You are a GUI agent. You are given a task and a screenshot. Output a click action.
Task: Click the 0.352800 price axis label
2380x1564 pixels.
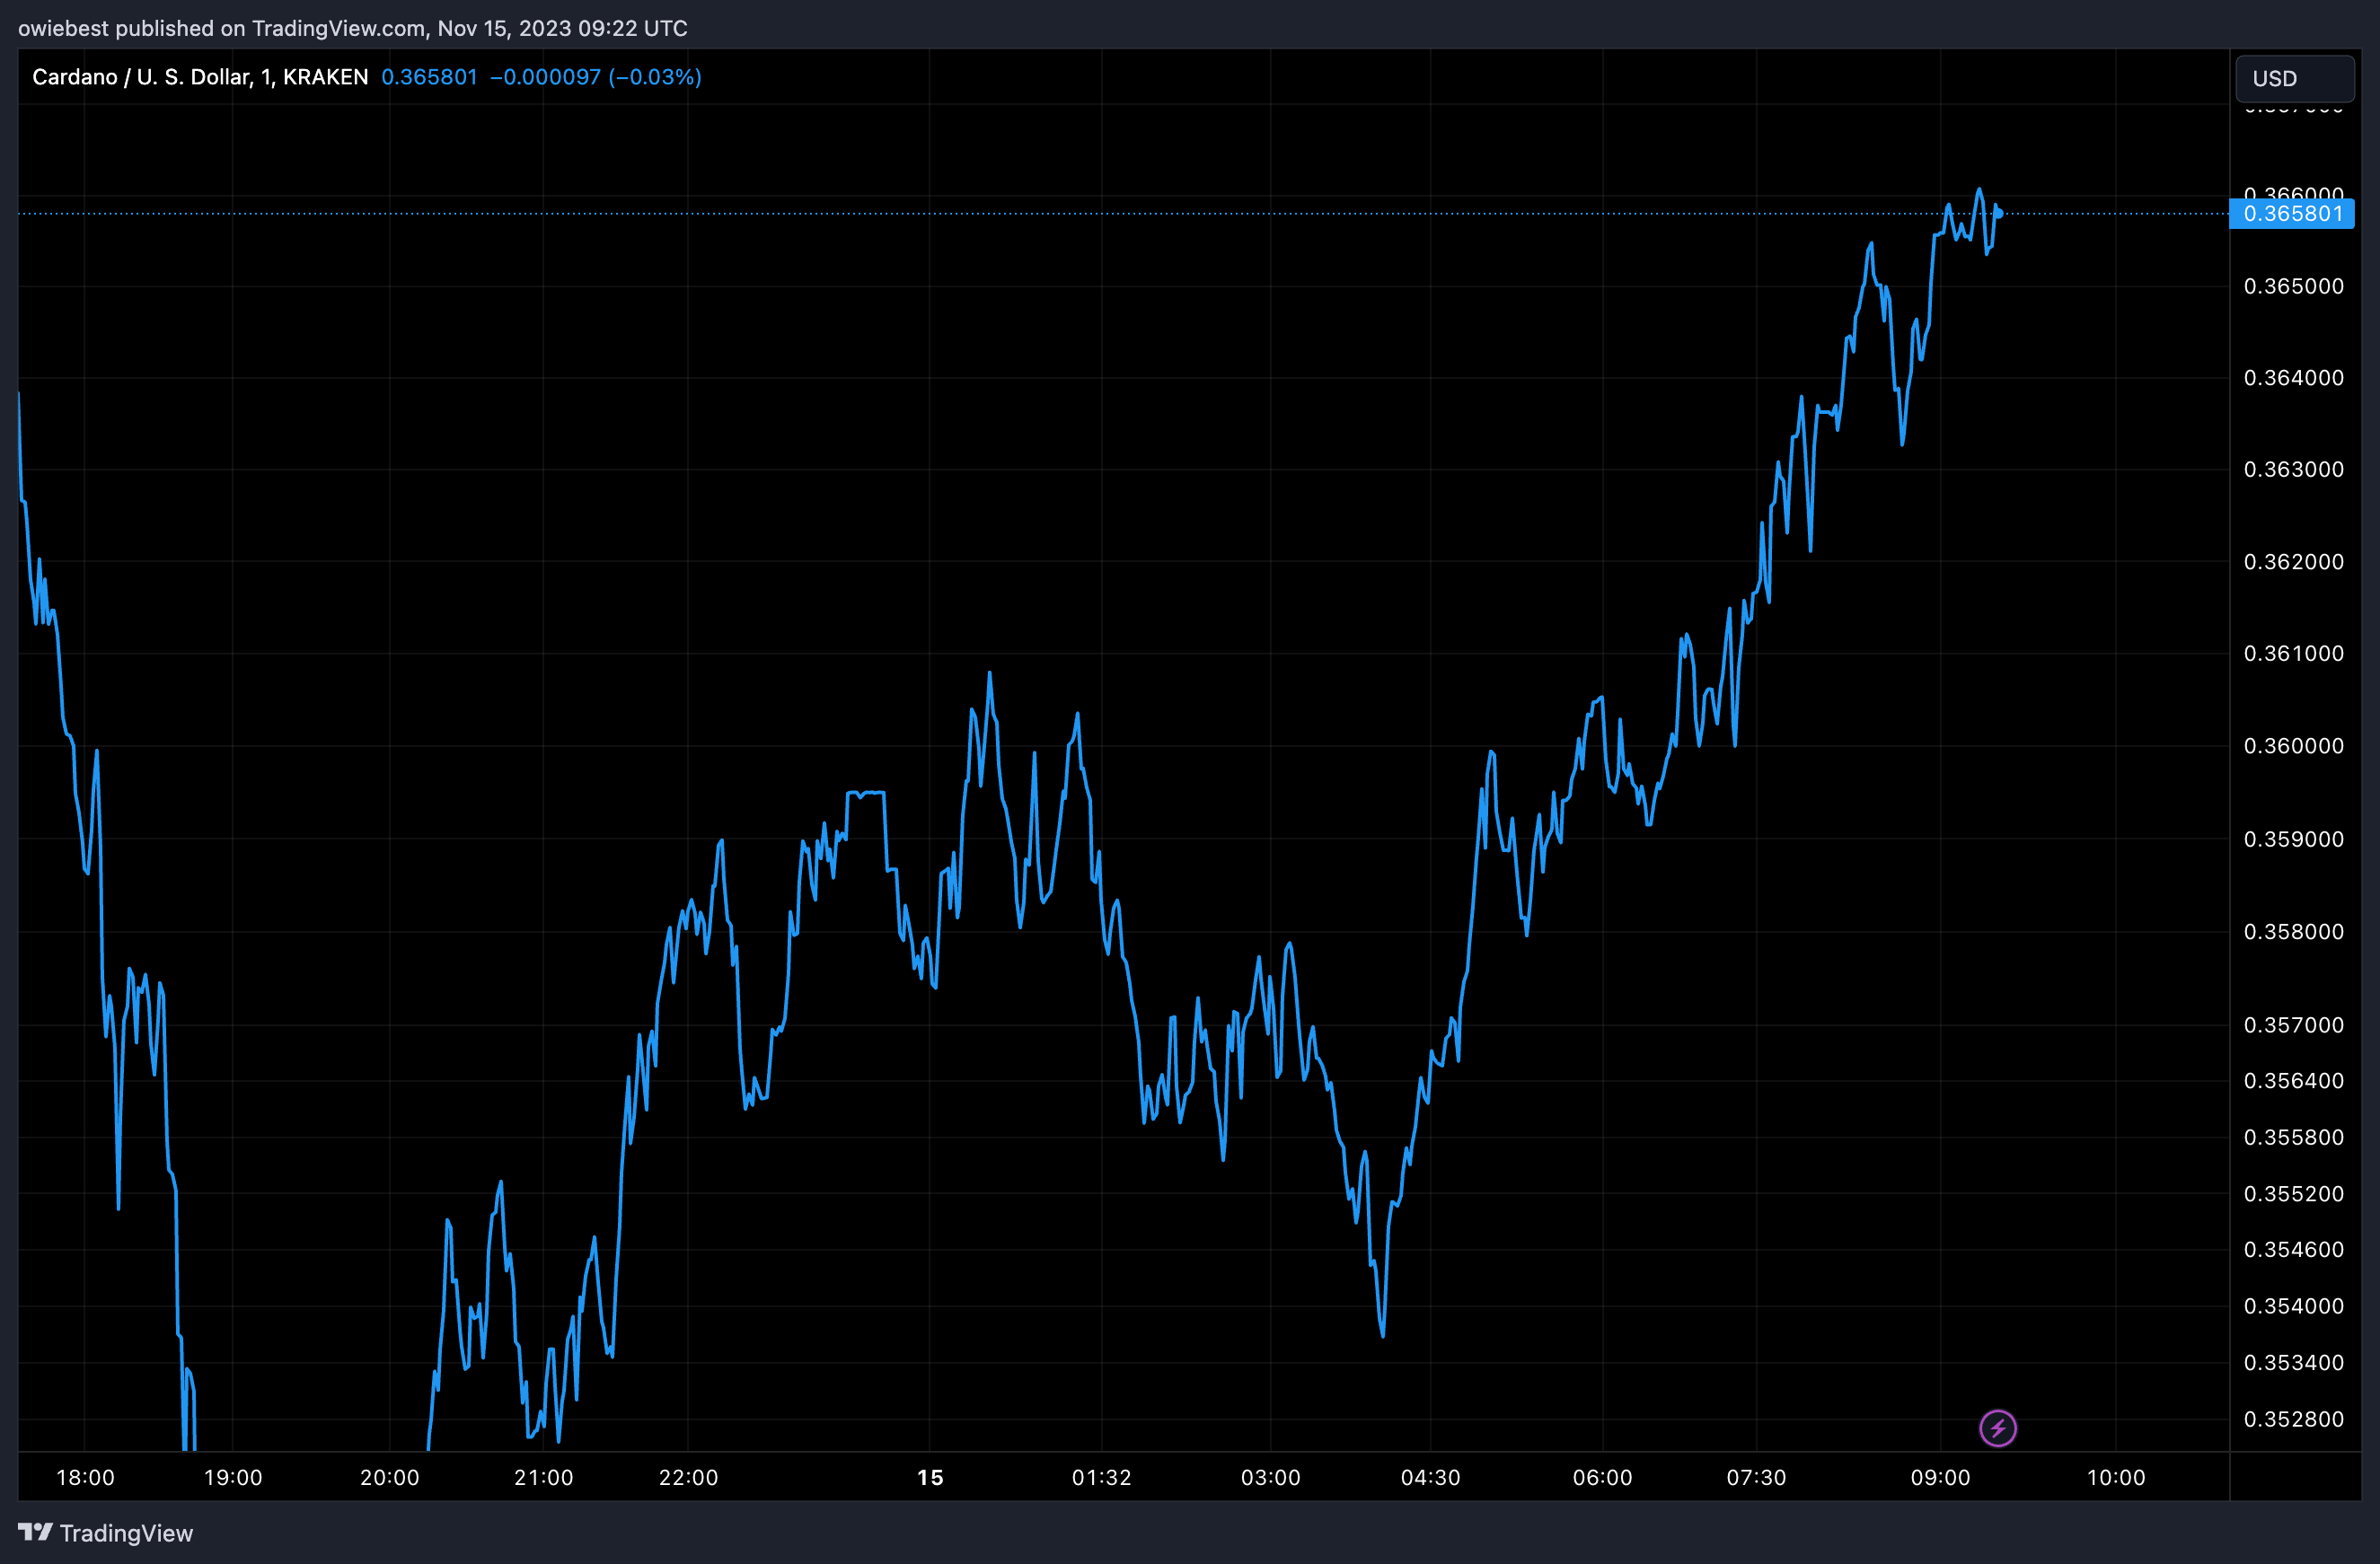pos(2293,1419)
